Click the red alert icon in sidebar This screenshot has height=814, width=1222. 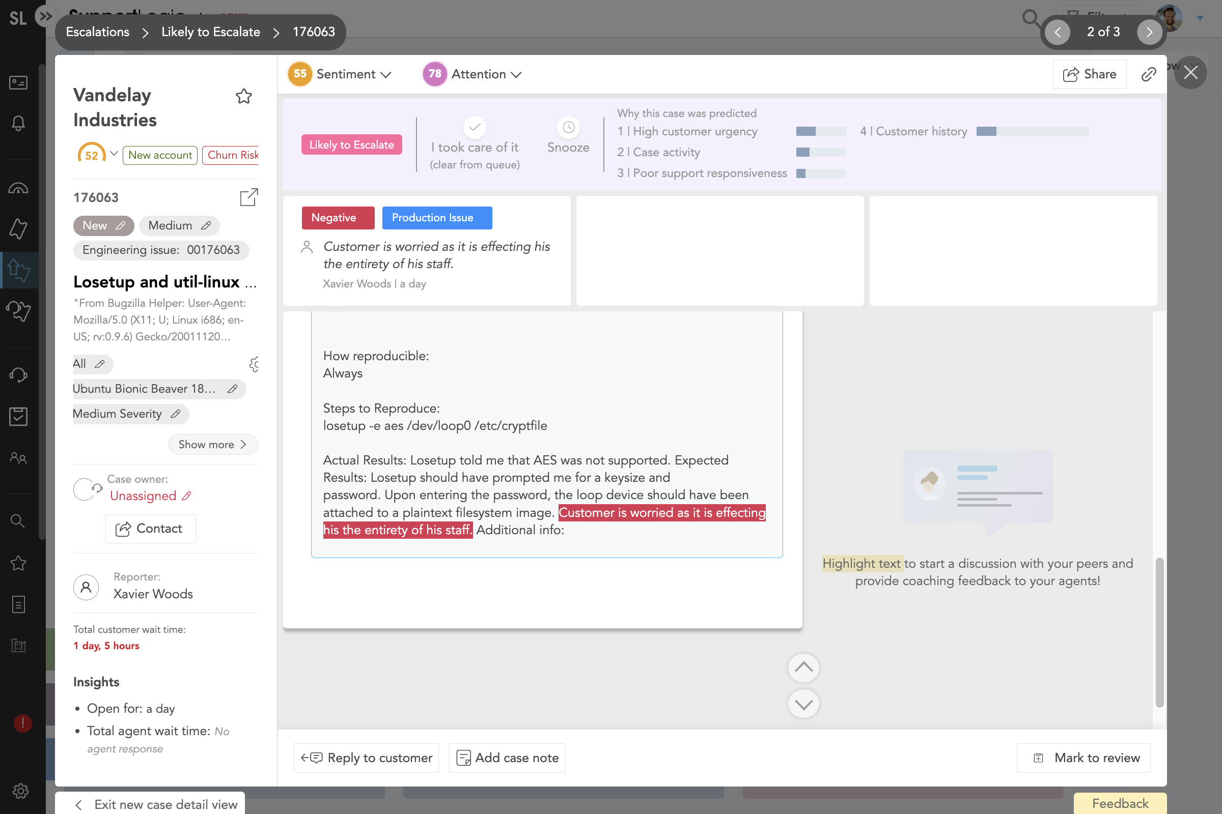click(x=22, y=723)
